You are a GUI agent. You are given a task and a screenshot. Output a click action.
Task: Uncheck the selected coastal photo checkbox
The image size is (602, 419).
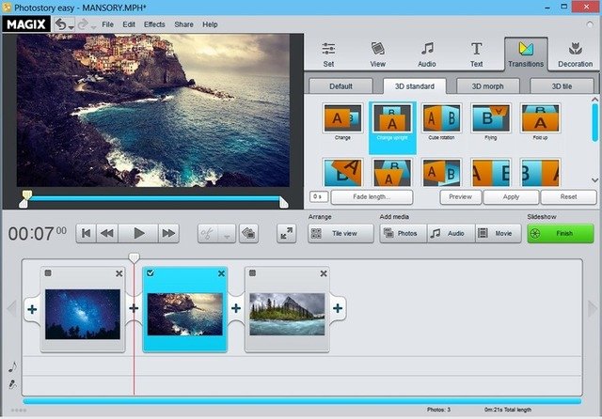[151, 273]
